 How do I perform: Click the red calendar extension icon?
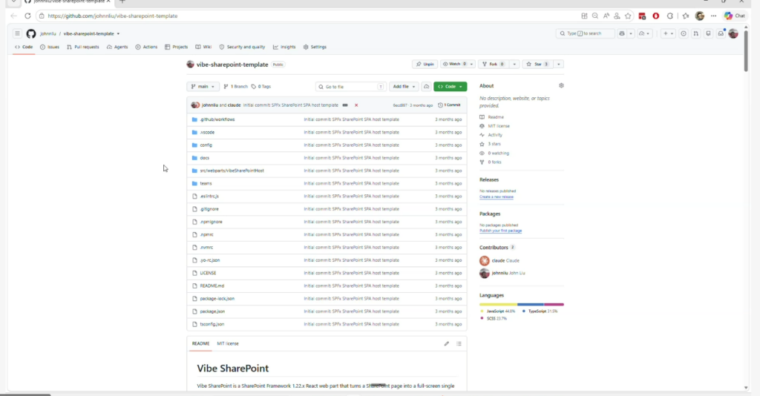[x=642, y=16]
